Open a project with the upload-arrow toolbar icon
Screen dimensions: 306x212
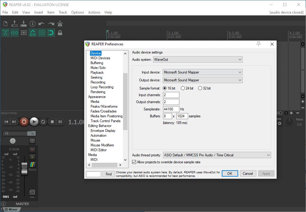pos(15,24)
